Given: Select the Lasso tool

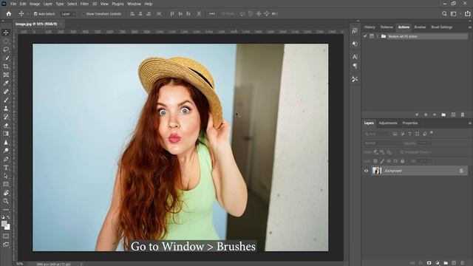Looking at the screenshot, I should pyautogui.click(x=6, y=50).
